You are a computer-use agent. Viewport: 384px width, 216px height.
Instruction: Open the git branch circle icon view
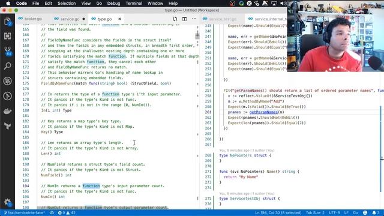pos(7,96)
